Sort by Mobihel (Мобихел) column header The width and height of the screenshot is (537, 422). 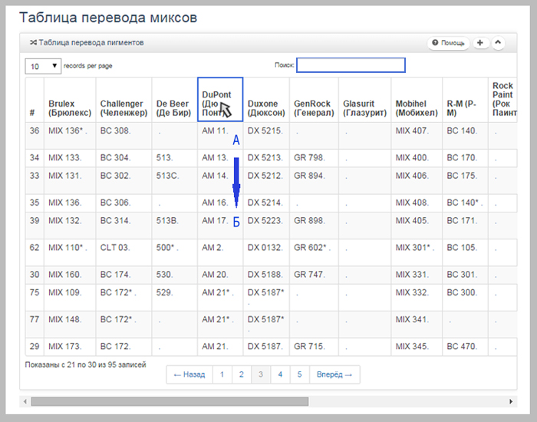(x=417, y=100)
